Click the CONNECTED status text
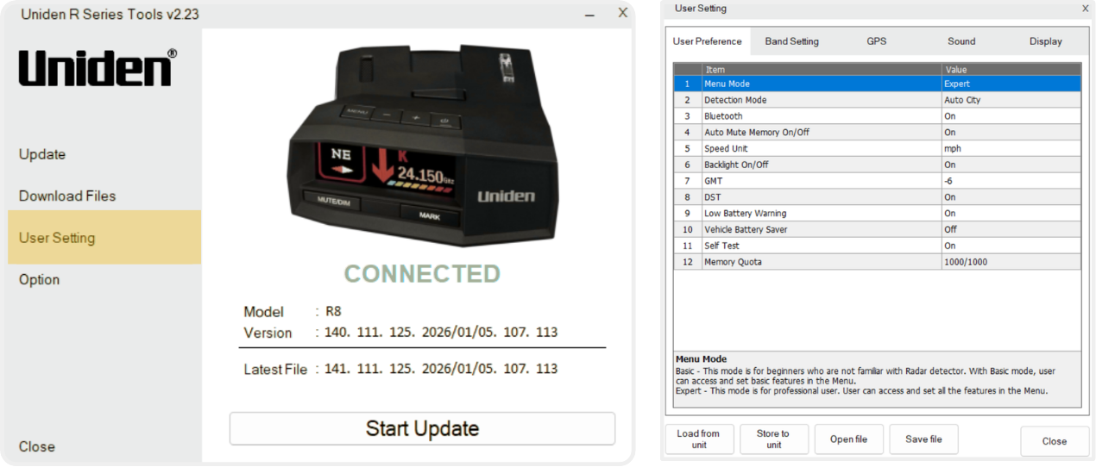Screen dimensions: 1096x467 coord(422,274)
